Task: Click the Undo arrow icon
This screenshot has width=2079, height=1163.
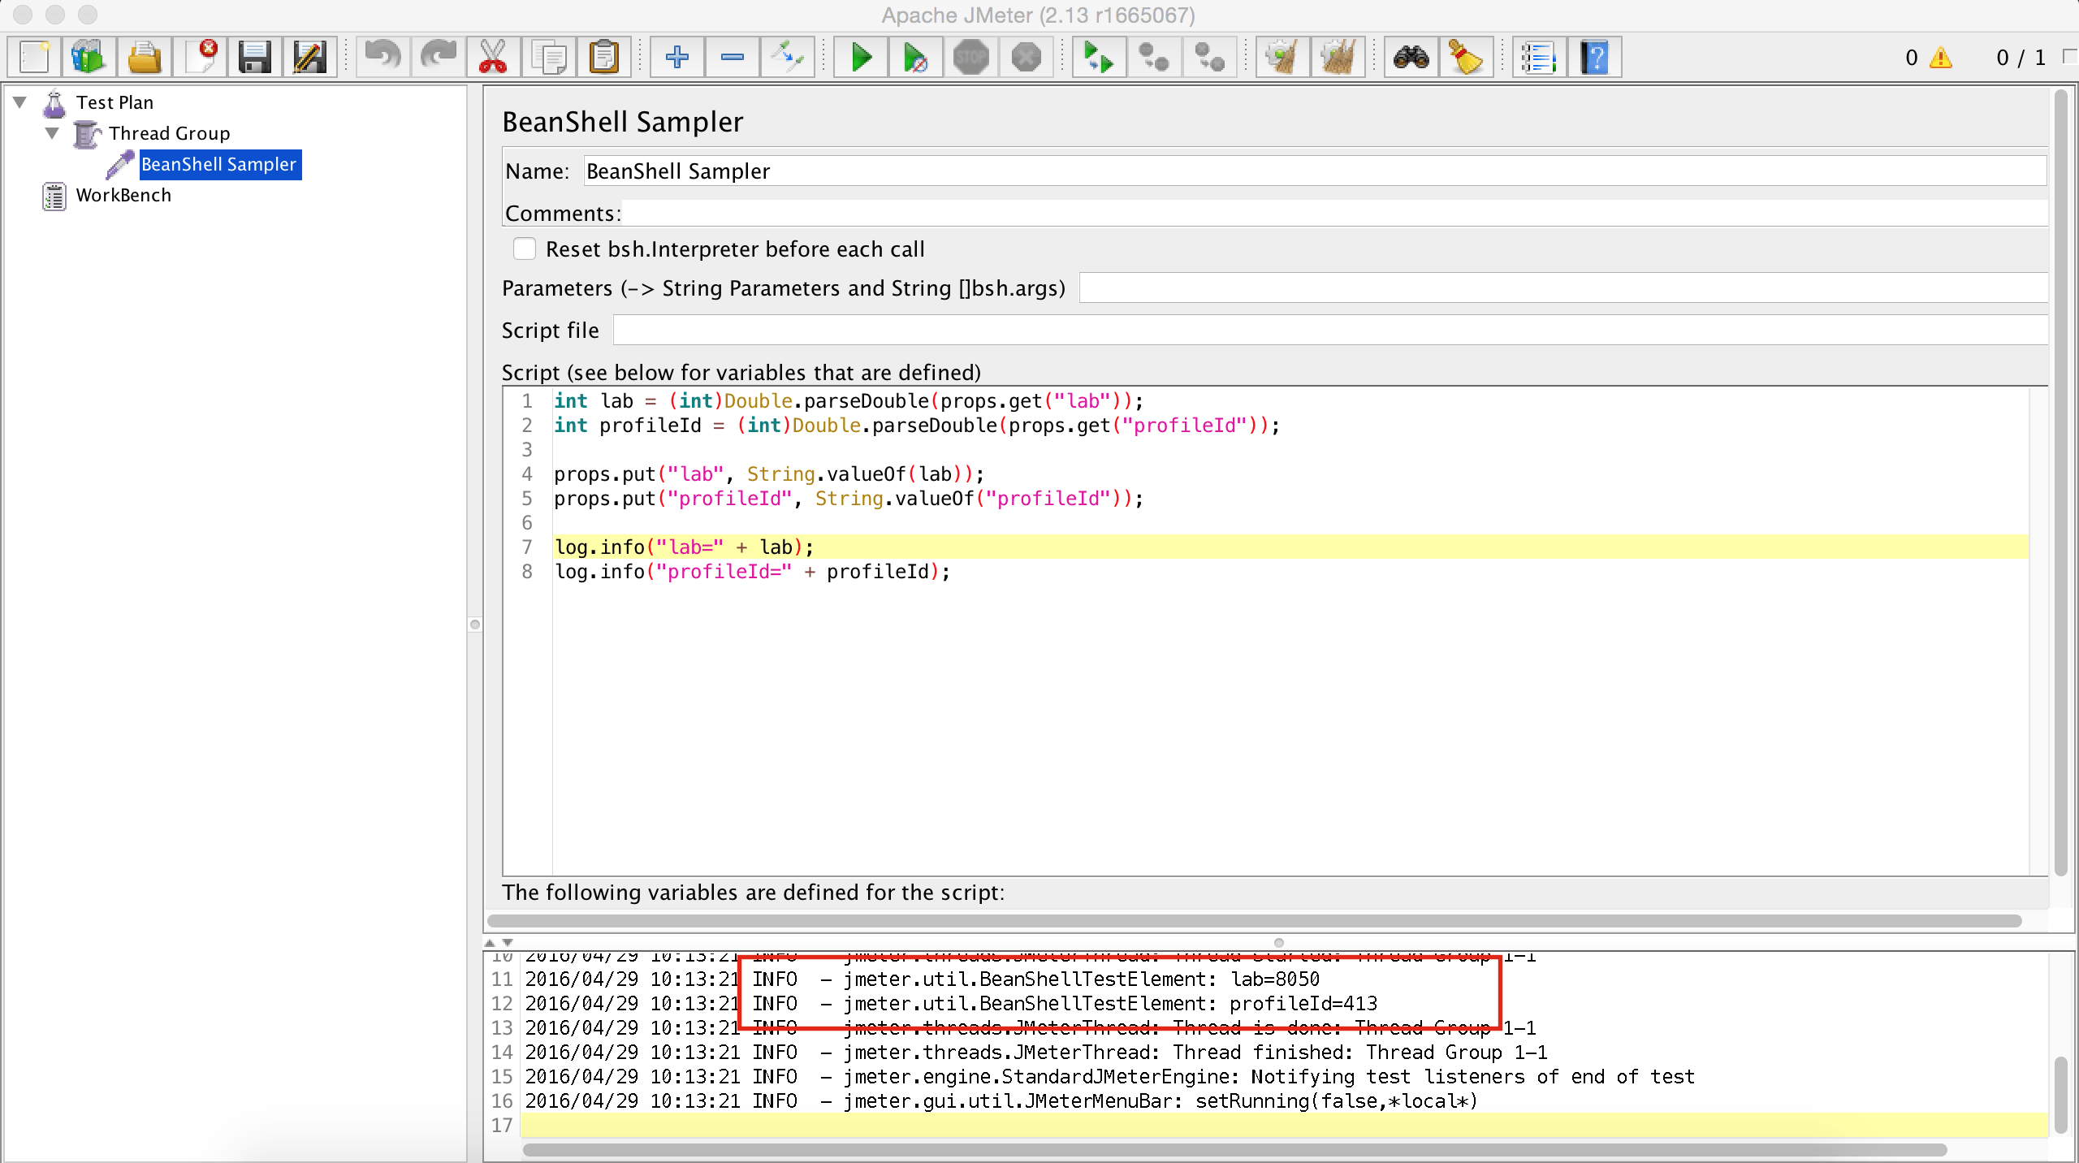Action: (x=383, y=58)
